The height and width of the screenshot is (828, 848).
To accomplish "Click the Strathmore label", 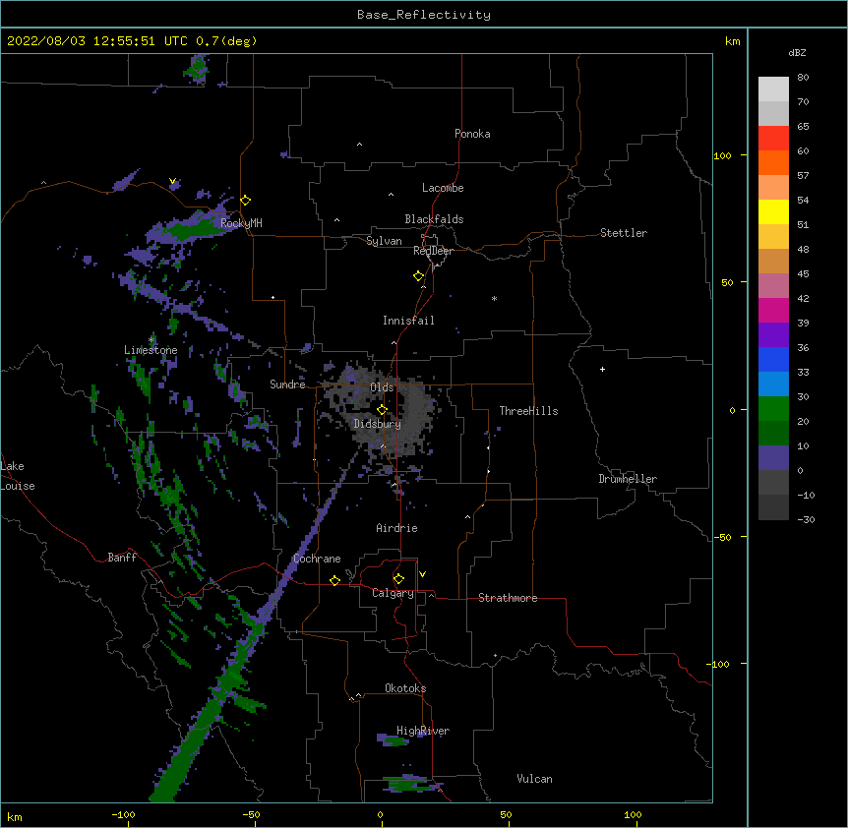I will pos(508,598).
